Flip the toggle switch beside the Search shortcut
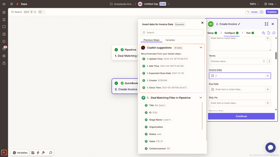280x157 pixels. (42, 12)
